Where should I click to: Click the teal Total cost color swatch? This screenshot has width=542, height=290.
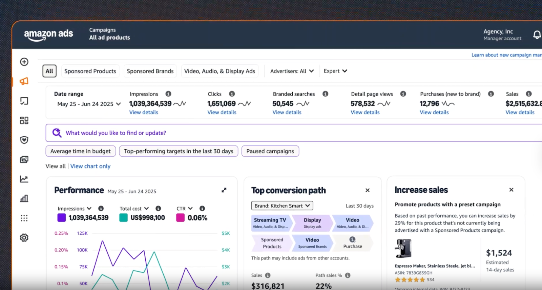pyautogui.click(x=124, y=218)
